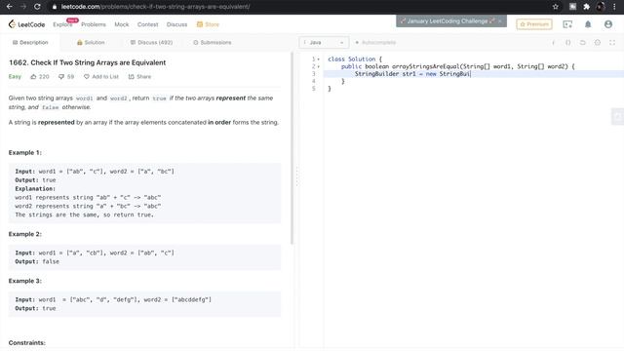Screen dimensions: 624x351
Task: Open the Java language dropdown
Action: coord(324,42)
